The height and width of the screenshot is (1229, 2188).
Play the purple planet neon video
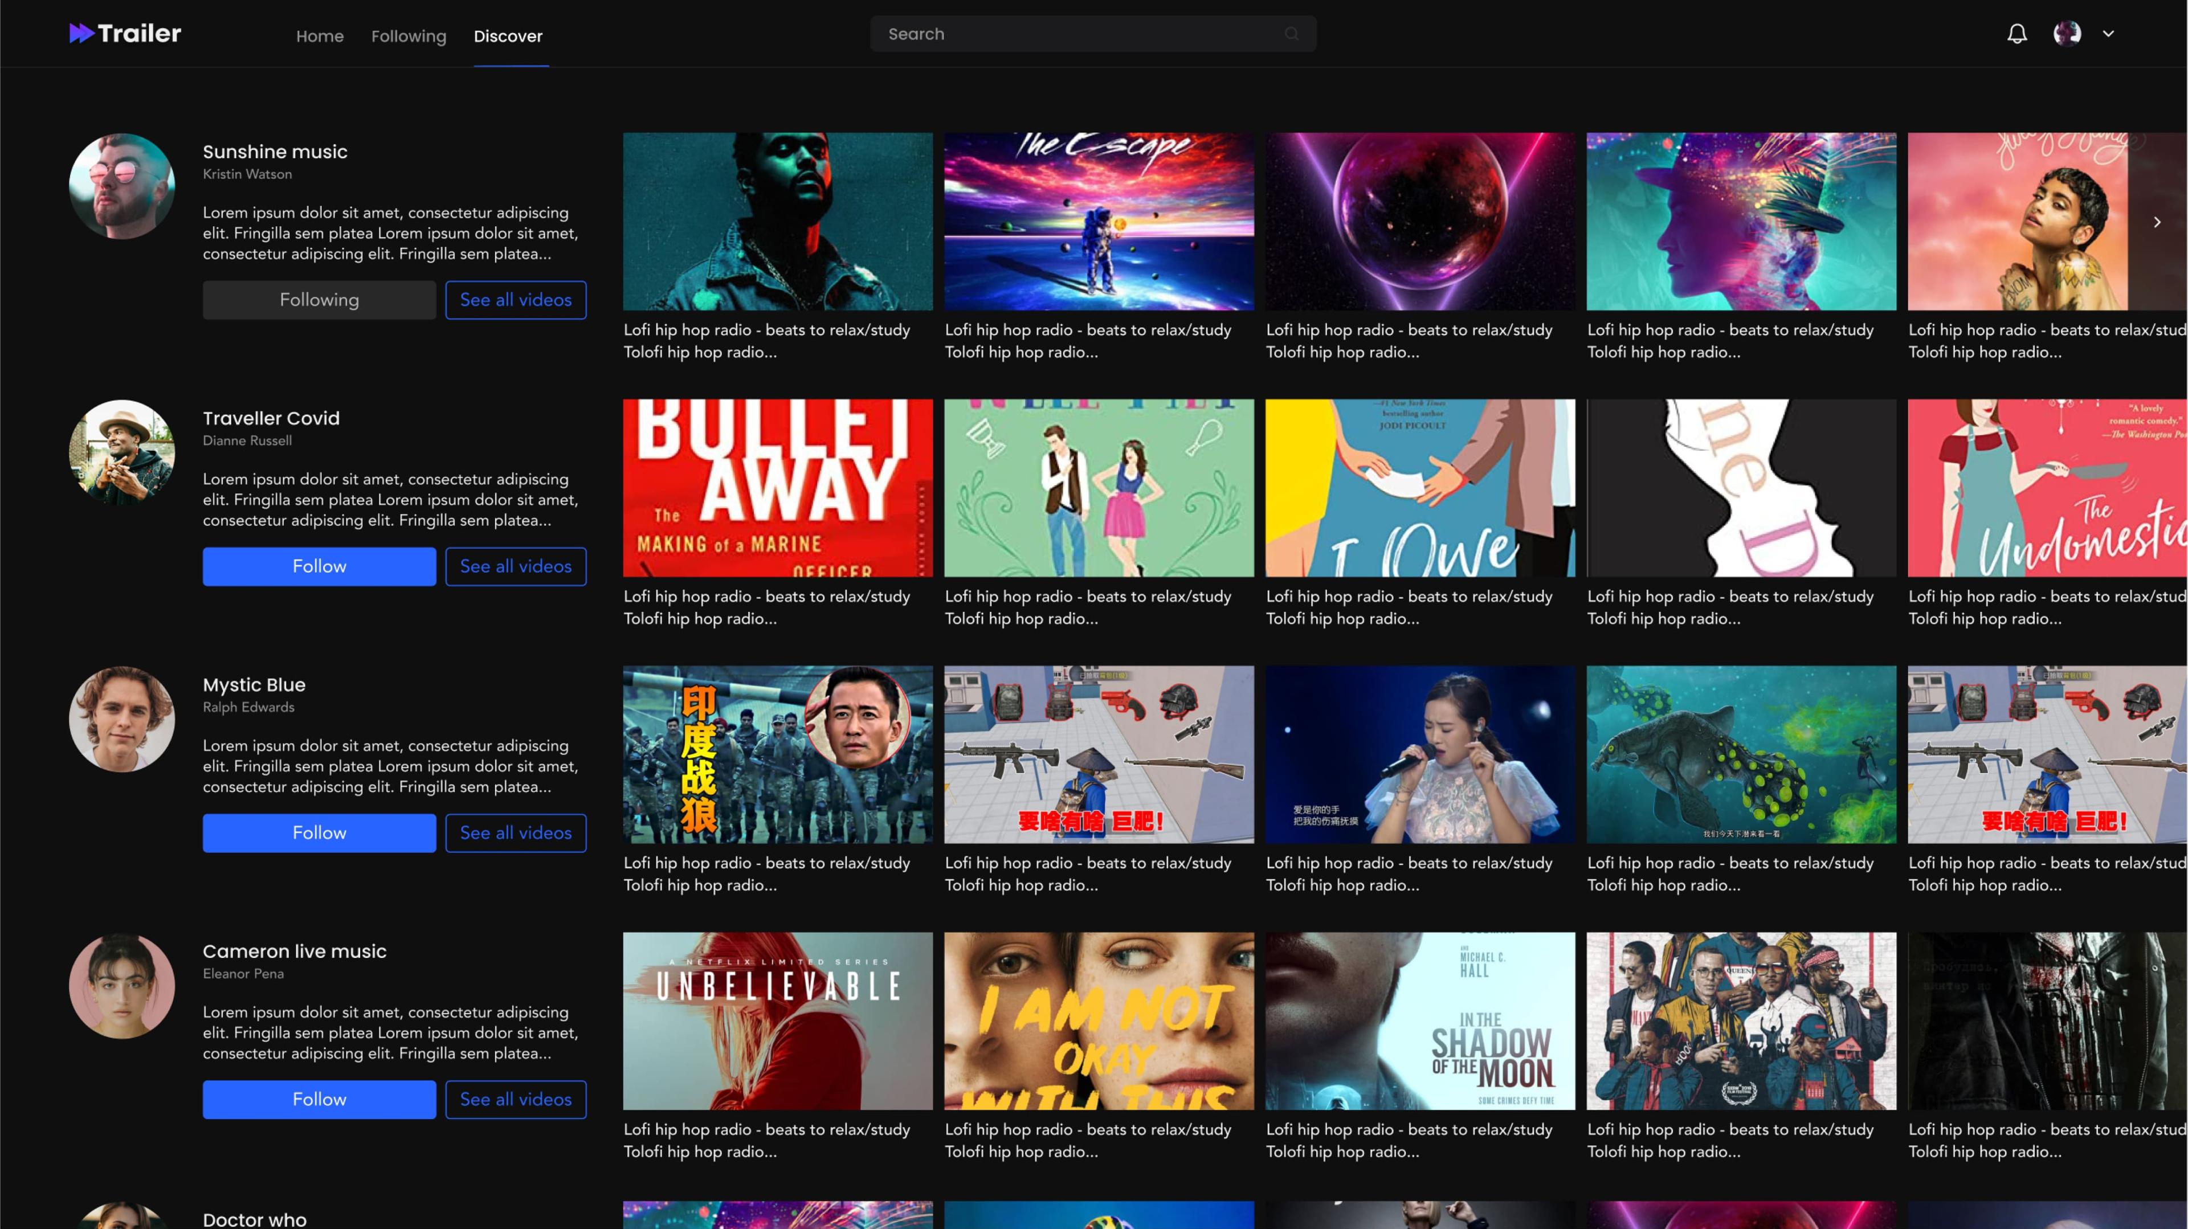1420,222
